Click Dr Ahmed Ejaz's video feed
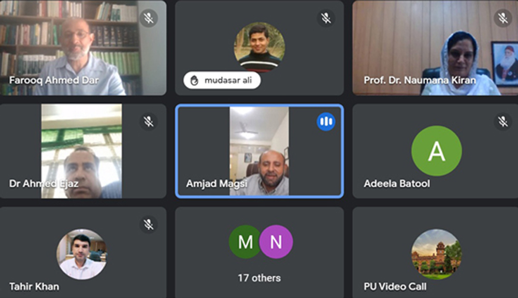 coord(82,151)
